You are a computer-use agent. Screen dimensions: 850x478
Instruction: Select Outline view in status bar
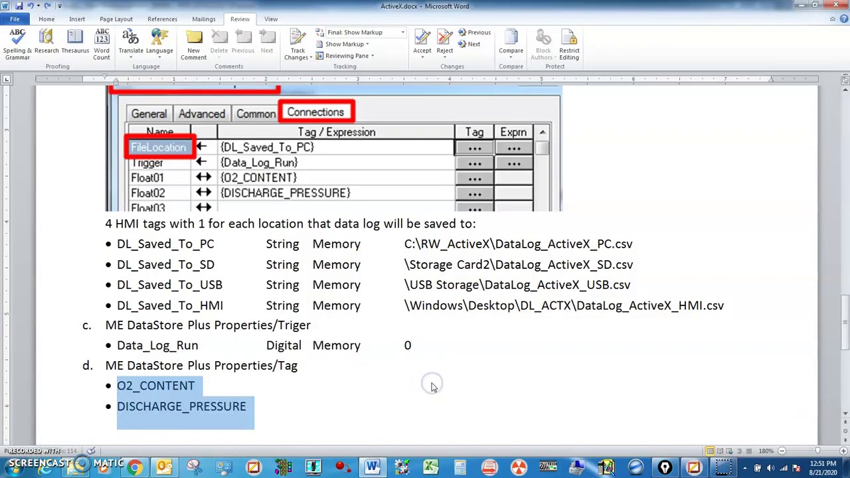(740, 451)
